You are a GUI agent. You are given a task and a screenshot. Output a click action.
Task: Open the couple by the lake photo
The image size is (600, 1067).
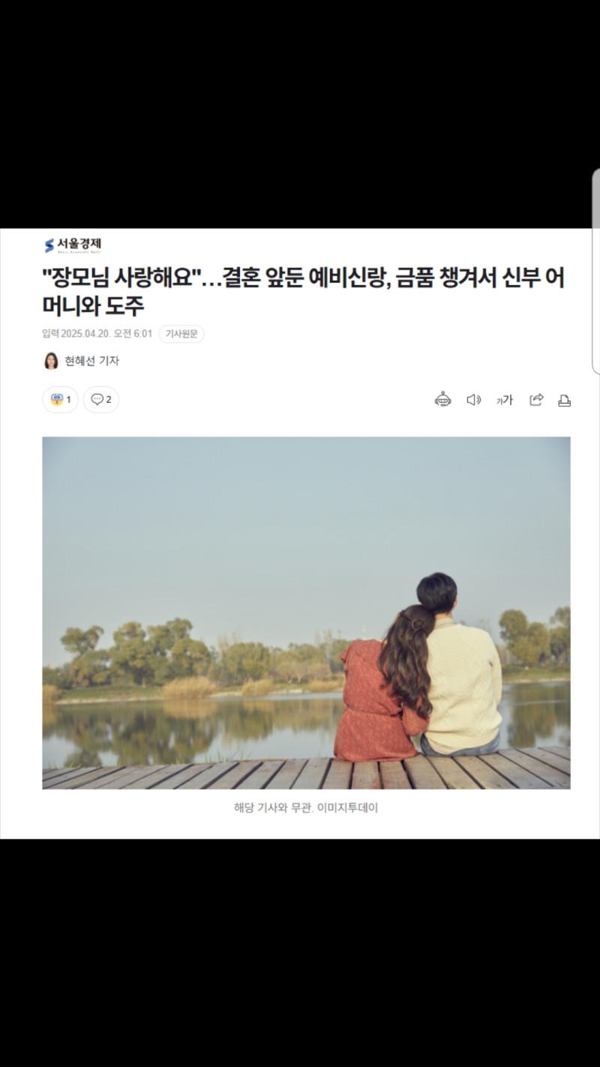[x=306, y=613]
